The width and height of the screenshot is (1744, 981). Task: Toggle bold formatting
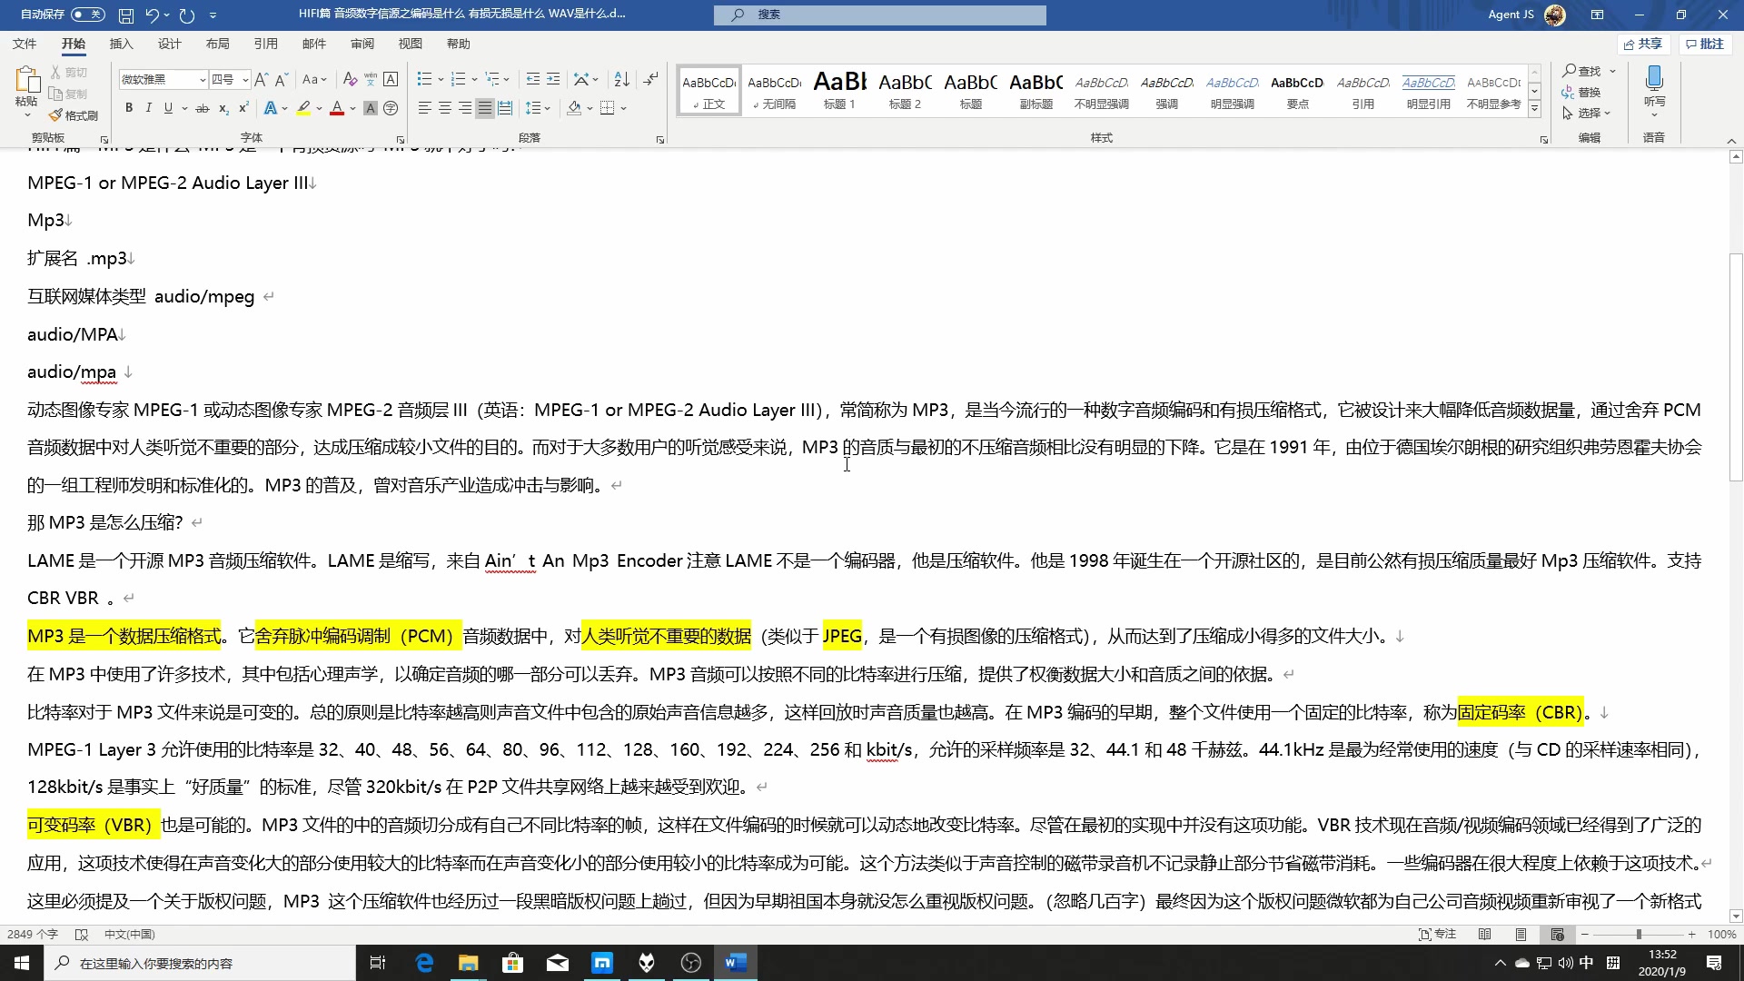(x=129, y=108)
